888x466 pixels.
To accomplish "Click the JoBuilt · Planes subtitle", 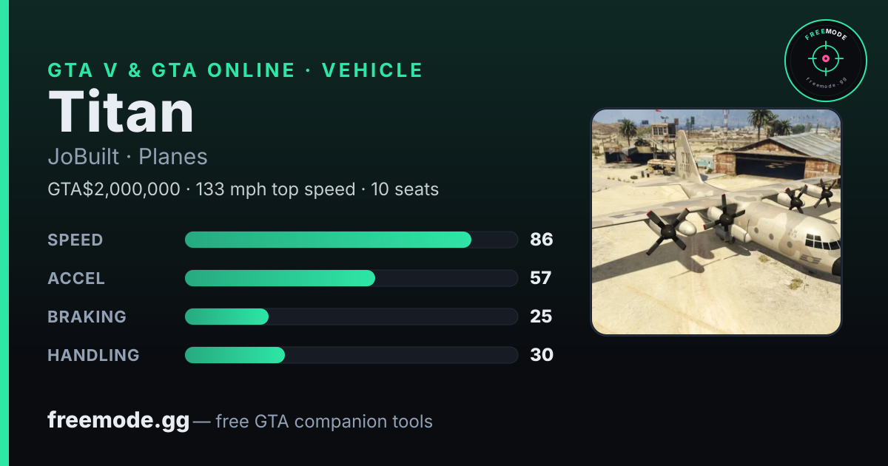I will pos(127,157).
